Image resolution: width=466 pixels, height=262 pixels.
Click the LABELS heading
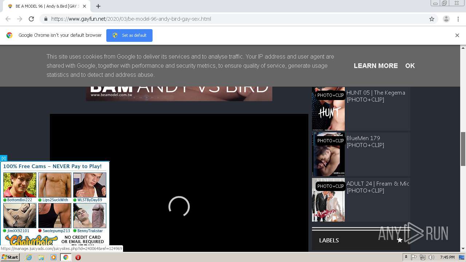(x=329, y=240)
